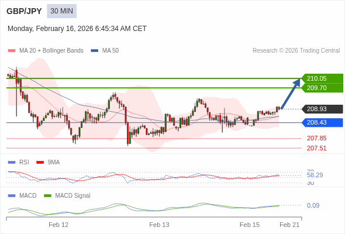345x234 pixels.
Task: Click the 210.05 resistance price label
Action: pos(323,78)
